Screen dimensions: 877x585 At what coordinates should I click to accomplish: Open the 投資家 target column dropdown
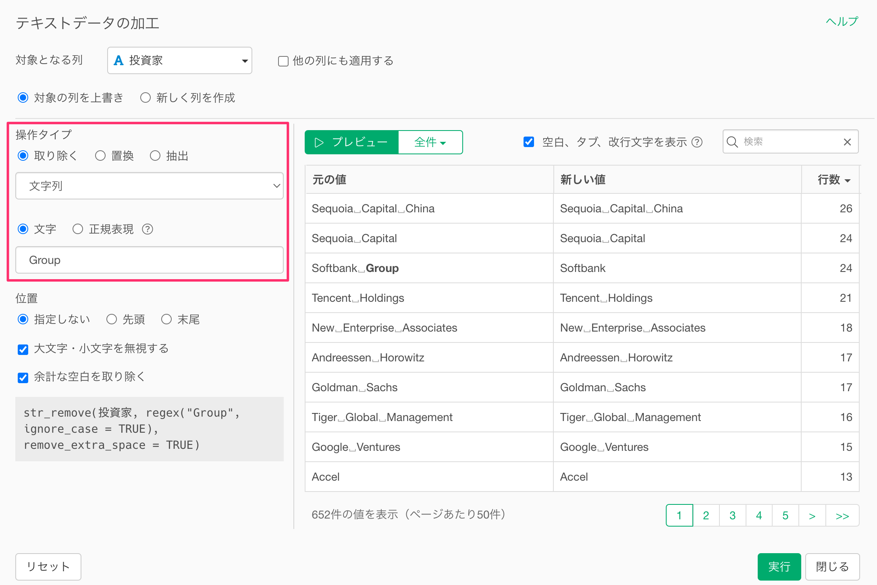[180, 60]
